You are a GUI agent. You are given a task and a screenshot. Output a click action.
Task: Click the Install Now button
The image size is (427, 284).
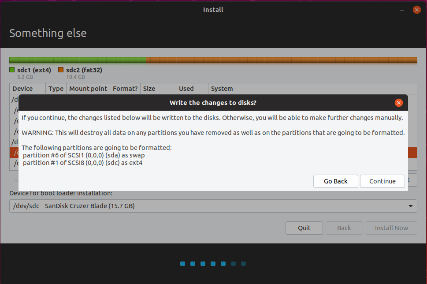[x=391, y=228]
